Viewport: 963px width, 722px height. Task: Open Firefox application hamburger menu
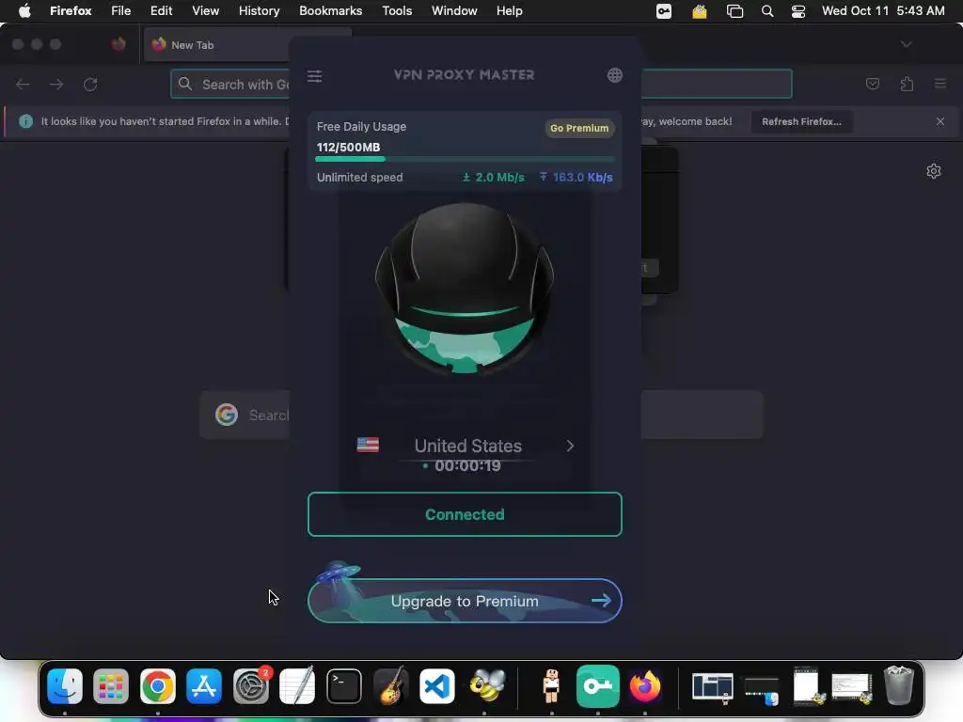940,84
